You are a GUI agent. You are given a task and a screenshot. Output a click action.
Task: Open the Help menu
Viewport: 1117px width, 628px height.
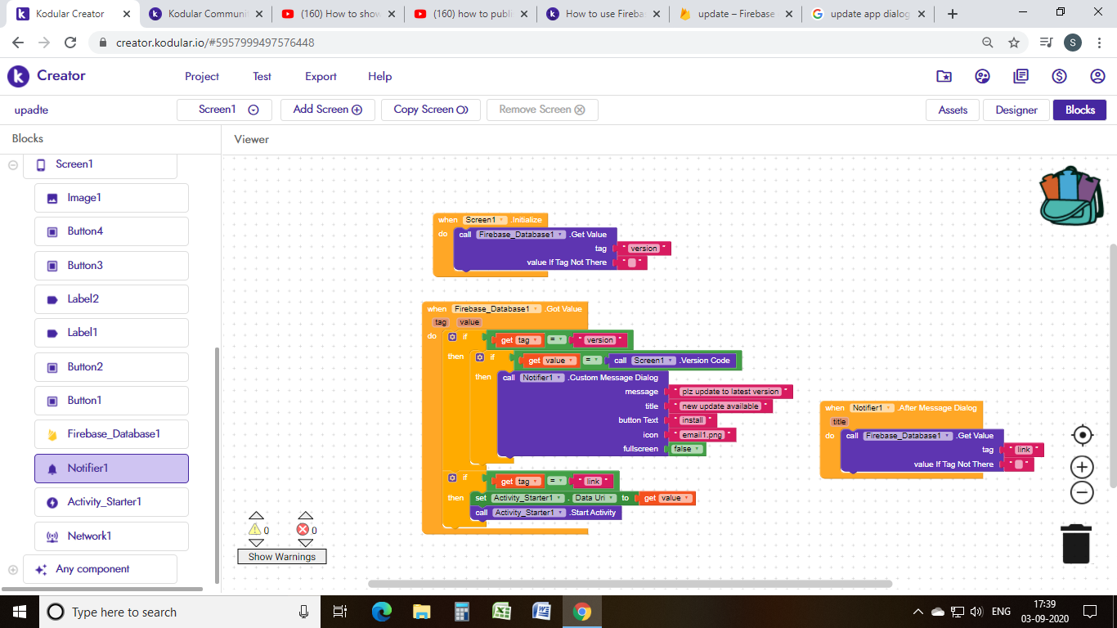[x=379, y=76]
